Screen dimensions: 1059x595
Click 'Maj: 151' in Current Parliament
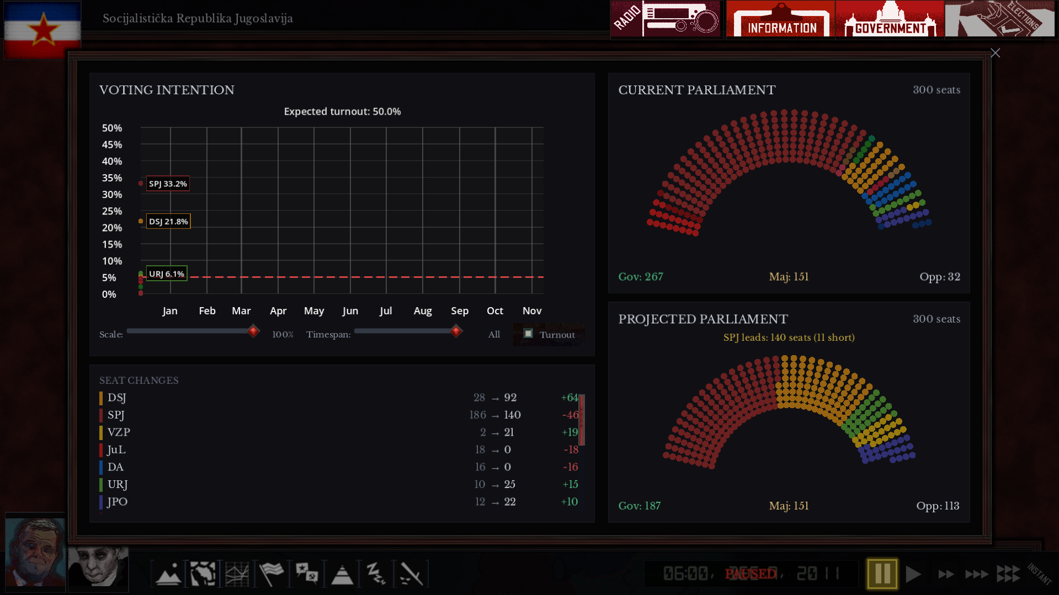(x=789, y=277)
